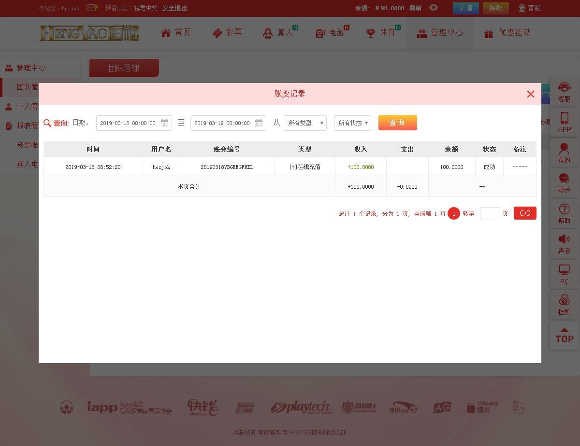Open the APP phone icon in sidebar
This screenshot has height=446, width=580.
(564, 118)
